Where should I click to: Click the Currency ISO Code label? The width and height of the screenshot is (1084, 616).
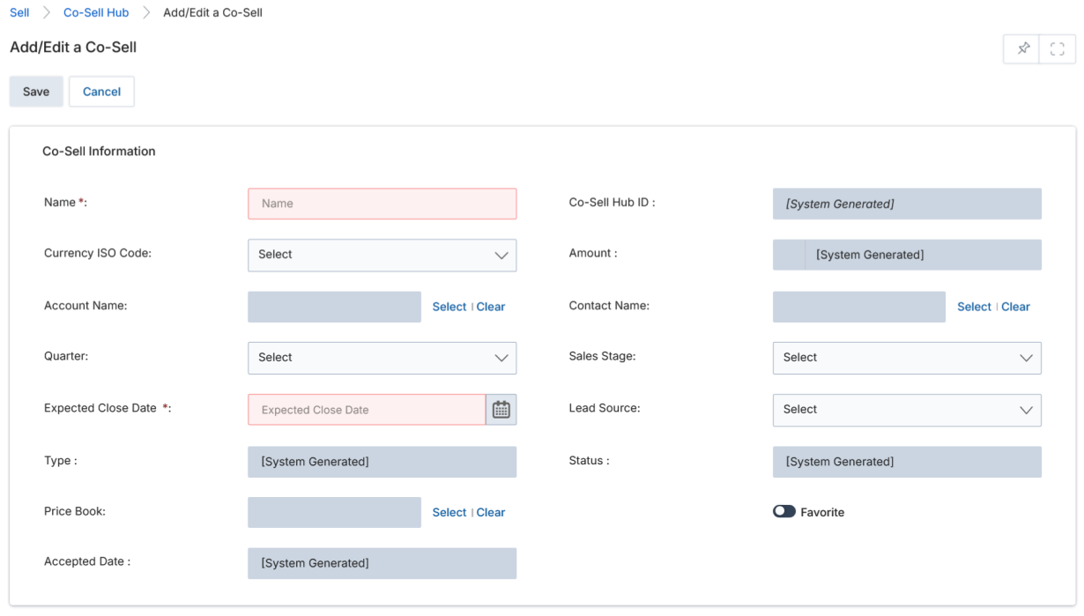tap(98, 253)
